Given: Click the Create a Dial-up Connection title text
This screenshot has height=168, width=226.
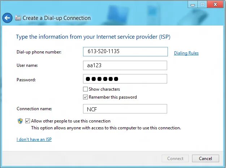Looking at the screenshot, I should pos(57,18).
